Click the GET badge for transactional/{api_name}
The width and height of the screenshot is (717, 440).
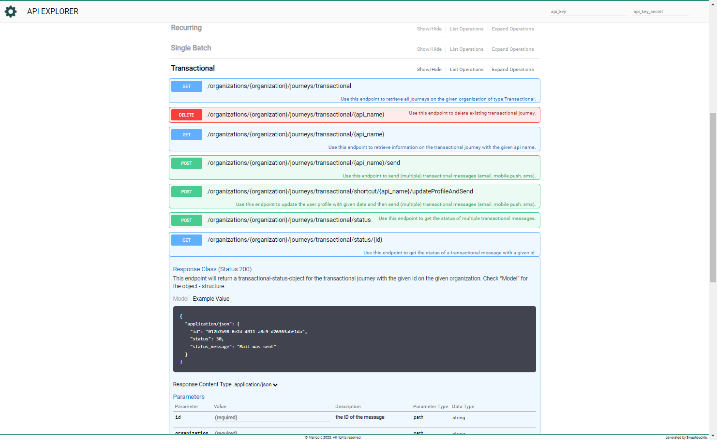[186, 135]
